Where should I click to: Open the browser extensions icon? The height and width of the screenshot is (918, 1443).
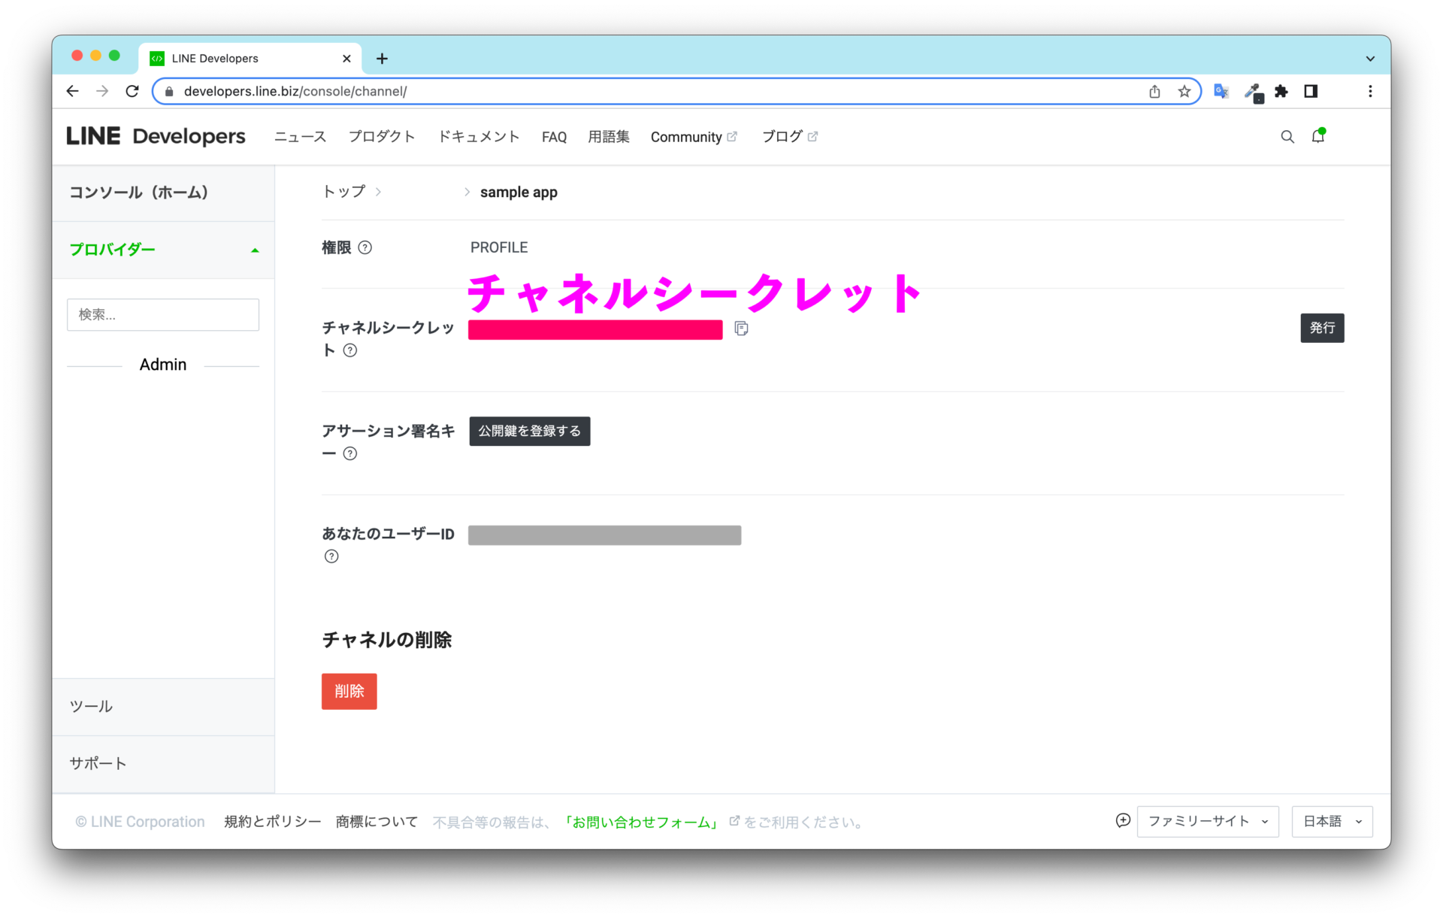(1281, 91)
